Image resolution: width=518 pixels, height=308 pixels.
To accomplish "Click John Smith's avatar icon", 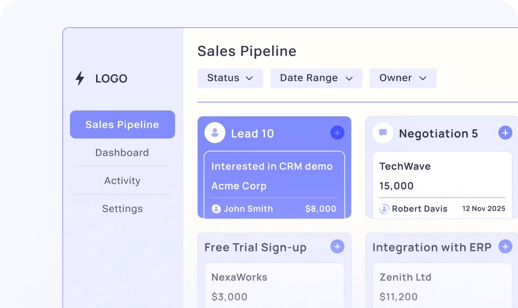I will click(216, 209).
